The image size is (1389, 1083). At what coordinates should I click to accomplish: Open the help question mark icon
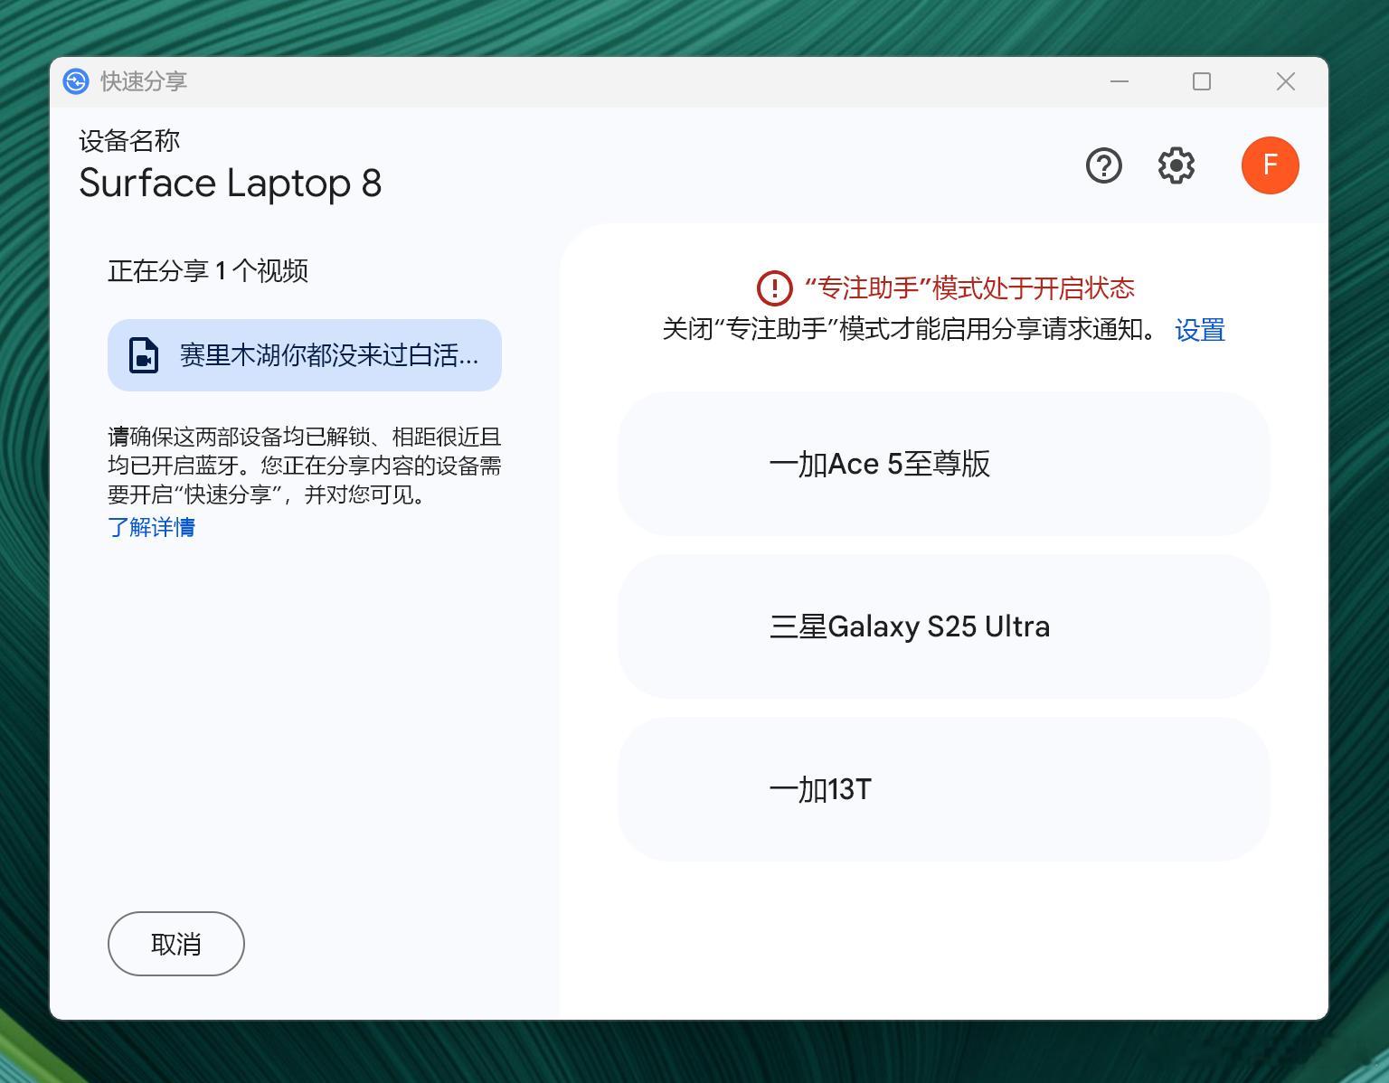pos(1103,165)
